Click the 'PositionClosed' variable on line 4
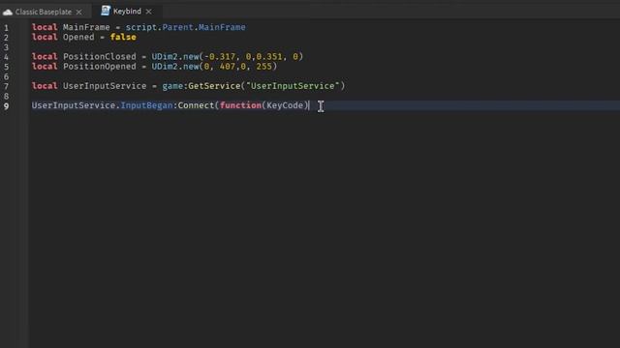Viewport: 620px width, 348px height. coord(99,56)
